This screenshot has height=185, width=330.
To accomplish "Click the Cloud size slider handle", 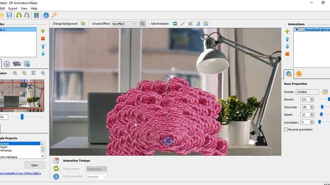I will point(322,107).
